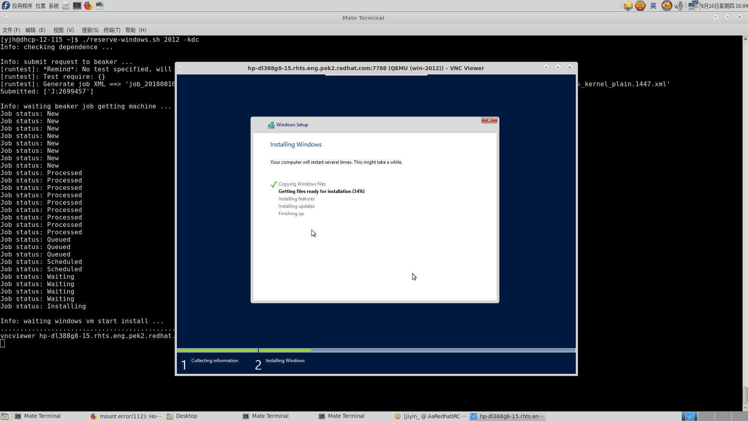The width and height of the screenshot is (748, 421).
Task: Open the 位置 menu
Action: (x=41, y=6)
